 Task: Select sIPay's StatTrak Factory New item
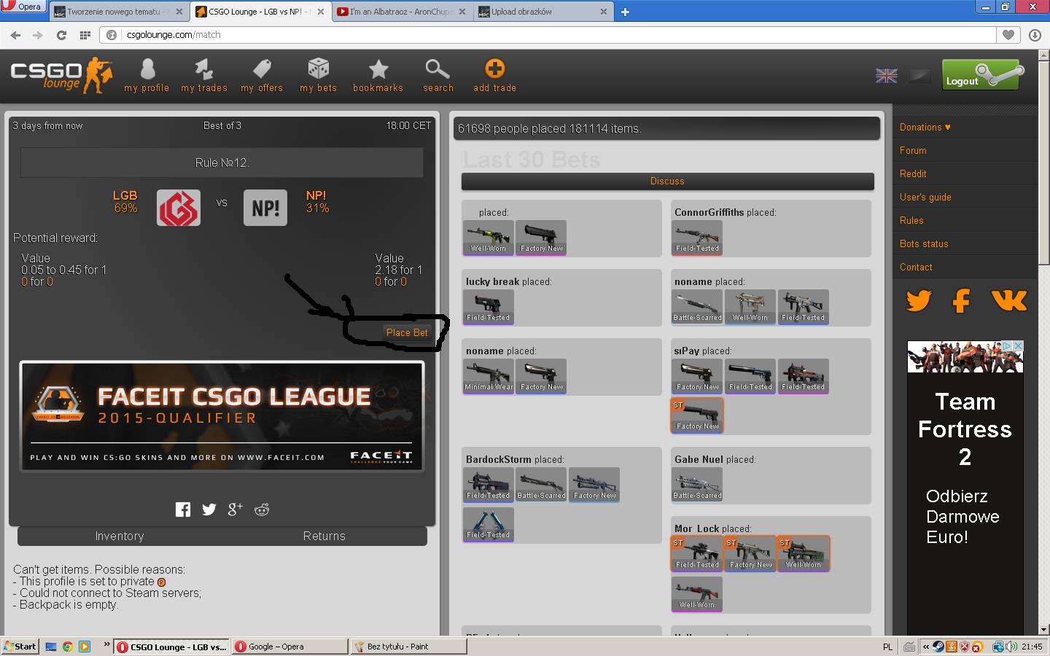click(x=697, y=415)
